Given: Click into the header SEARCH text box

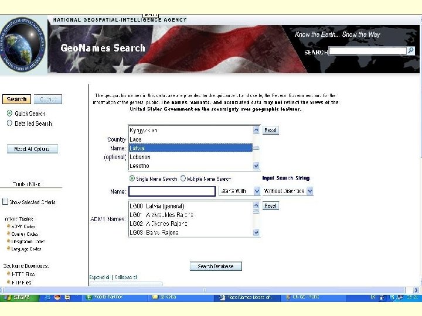Looking at the screenshot, I should 367,51.
